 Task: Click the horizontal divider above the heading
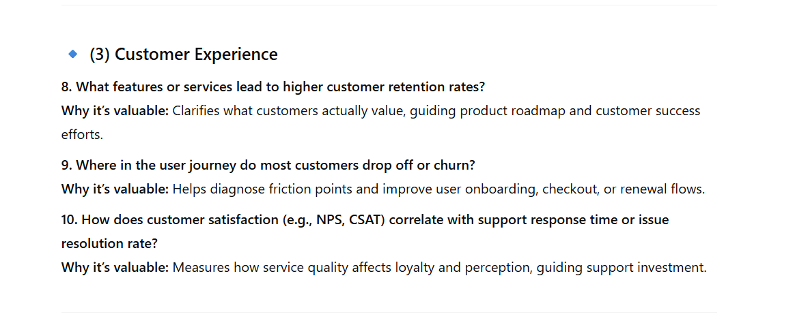(389, 5)
